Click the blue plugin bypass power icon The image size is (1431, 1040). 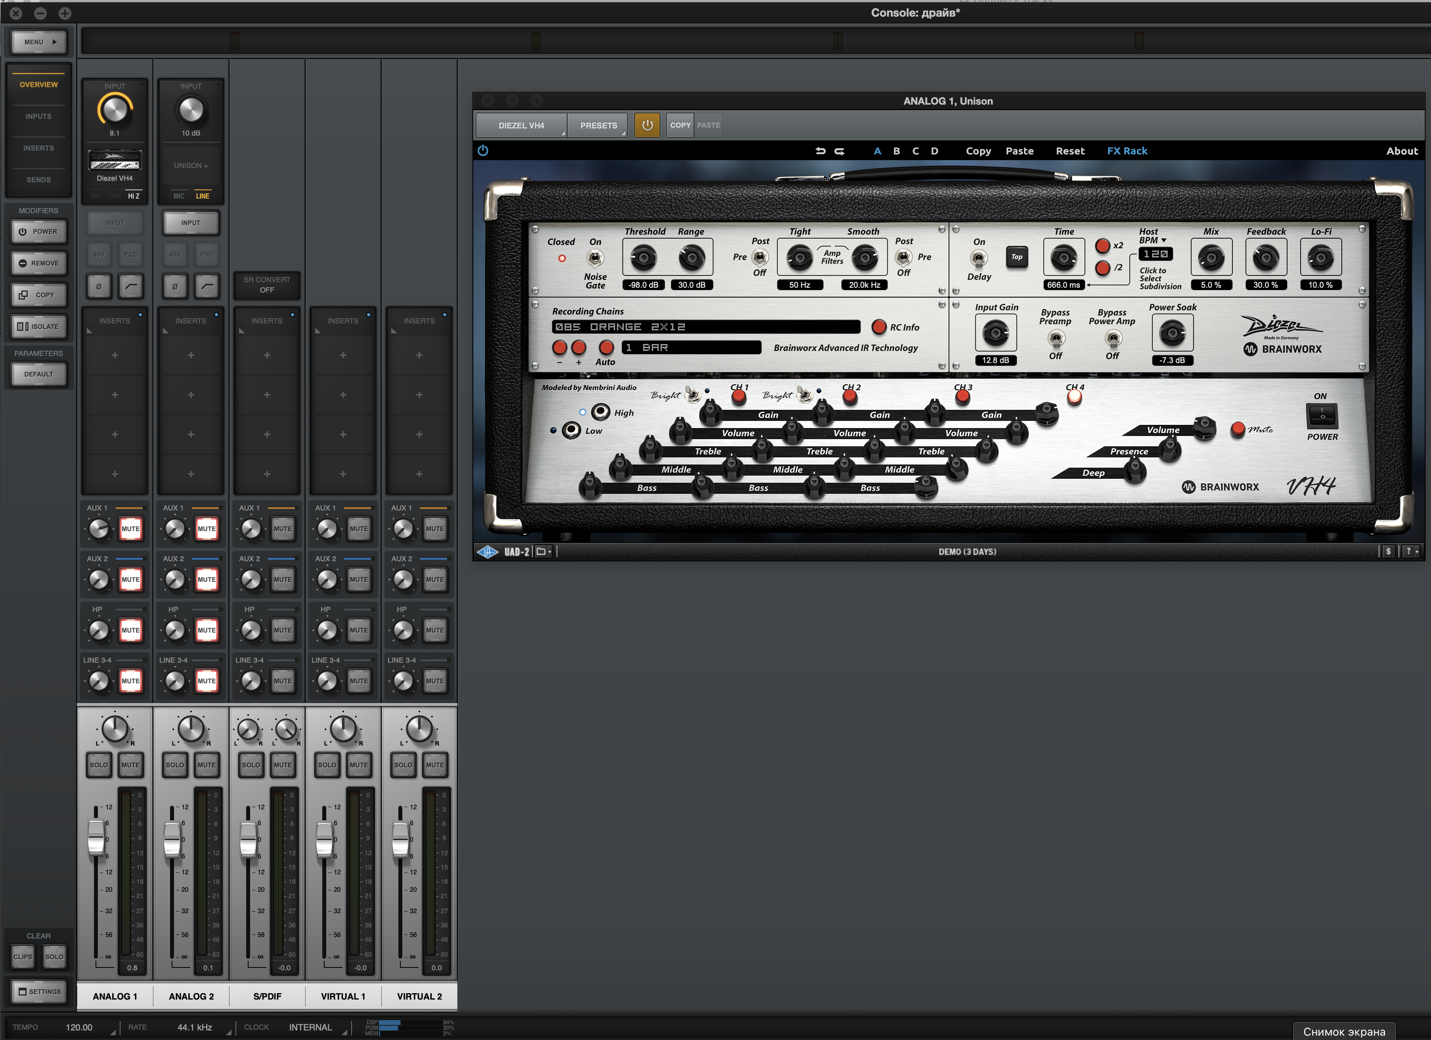tap(483, 150)
